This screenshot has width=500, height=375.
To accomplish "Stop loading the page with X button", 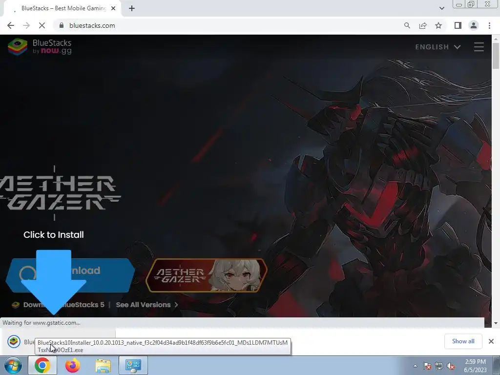I will click(42, 25).
